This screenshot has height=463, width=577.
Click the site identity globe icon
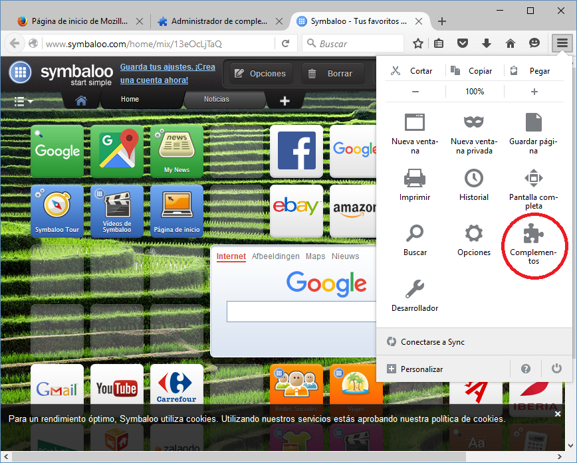point(33,43)
